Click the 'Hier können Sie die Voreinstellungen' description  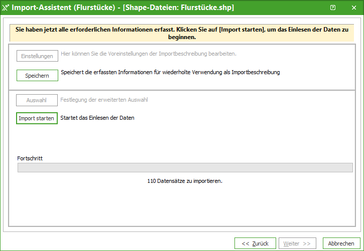[x=148, y=54]
